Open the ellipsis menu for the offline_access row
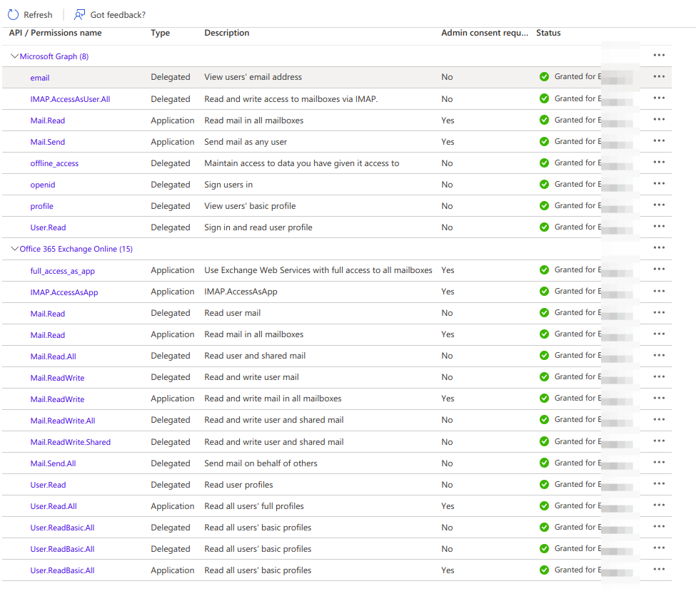Image resolution: width=696 pixels, height=591 pixels. coord(659,163)
